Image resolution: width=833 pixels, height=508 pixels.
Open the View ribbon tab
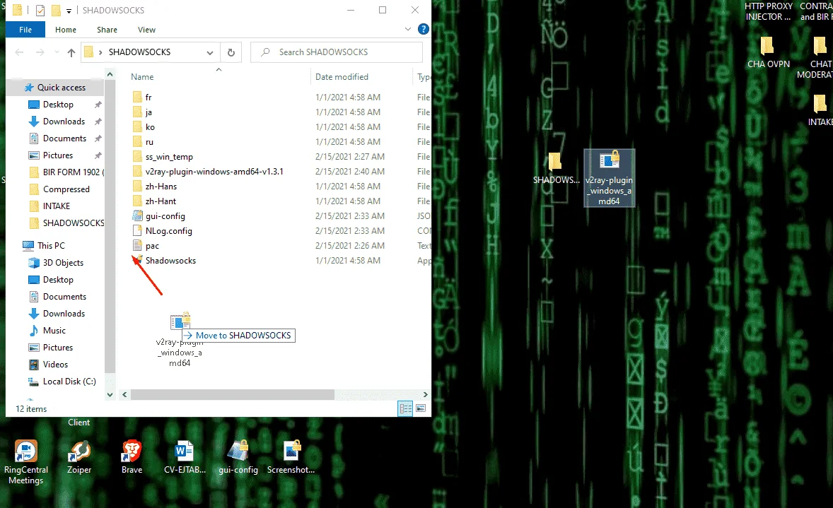tap(146, 30)
